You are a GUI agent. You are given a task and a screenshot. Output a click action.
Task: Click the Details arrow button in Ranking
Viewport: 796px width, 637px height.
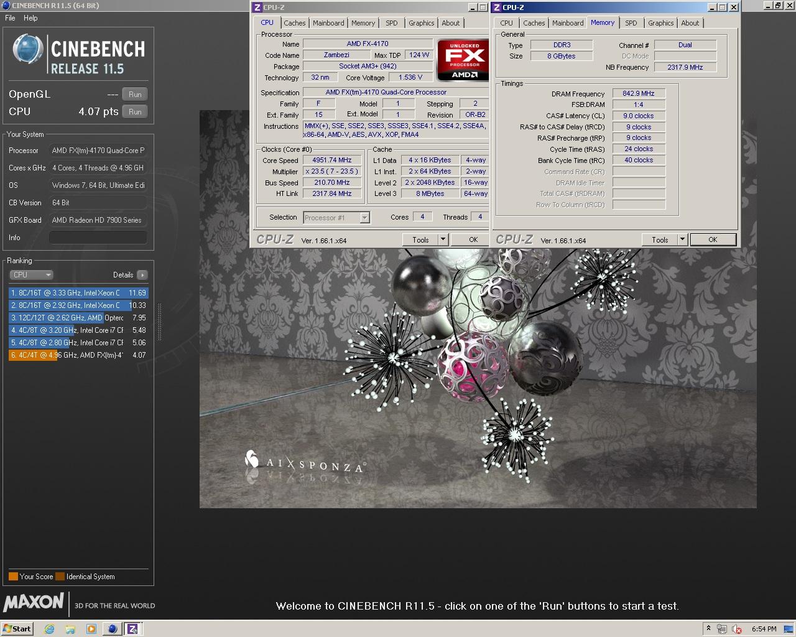coord(142,274)
